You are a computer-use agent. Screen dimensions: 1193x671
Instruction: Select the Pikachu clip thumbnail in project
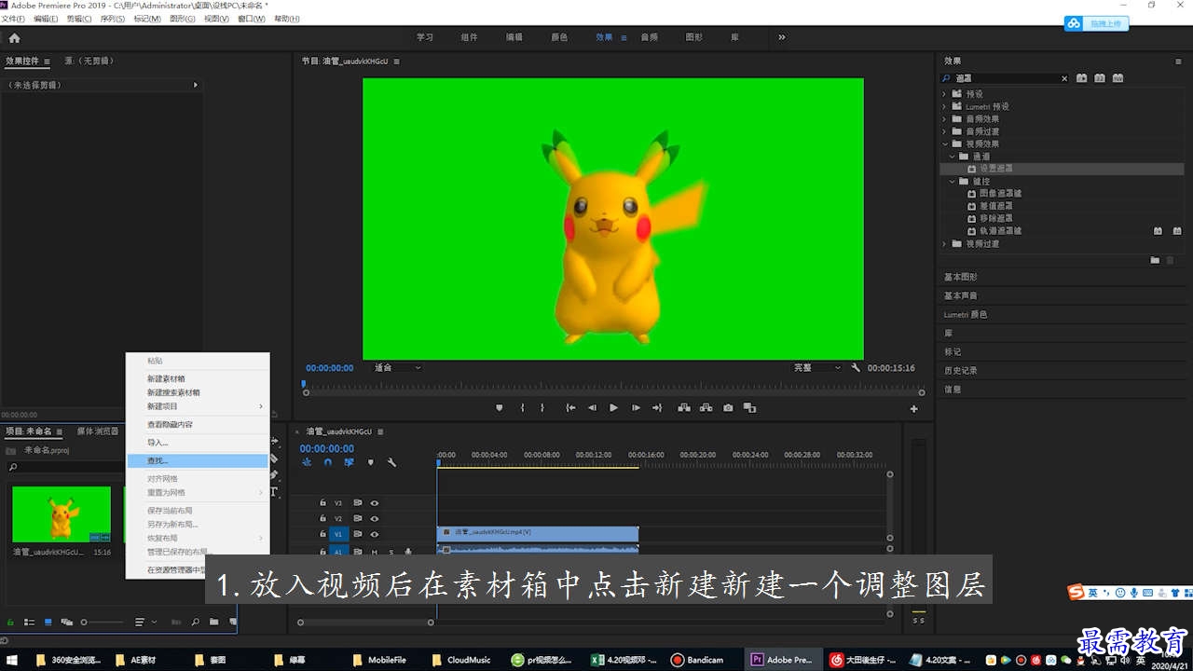(62, 514)
